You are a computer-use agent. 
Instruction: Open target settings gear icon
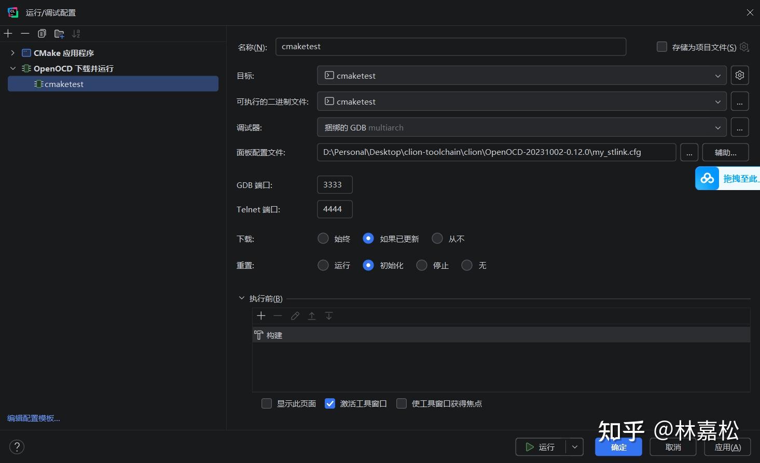tap(740, 75)
